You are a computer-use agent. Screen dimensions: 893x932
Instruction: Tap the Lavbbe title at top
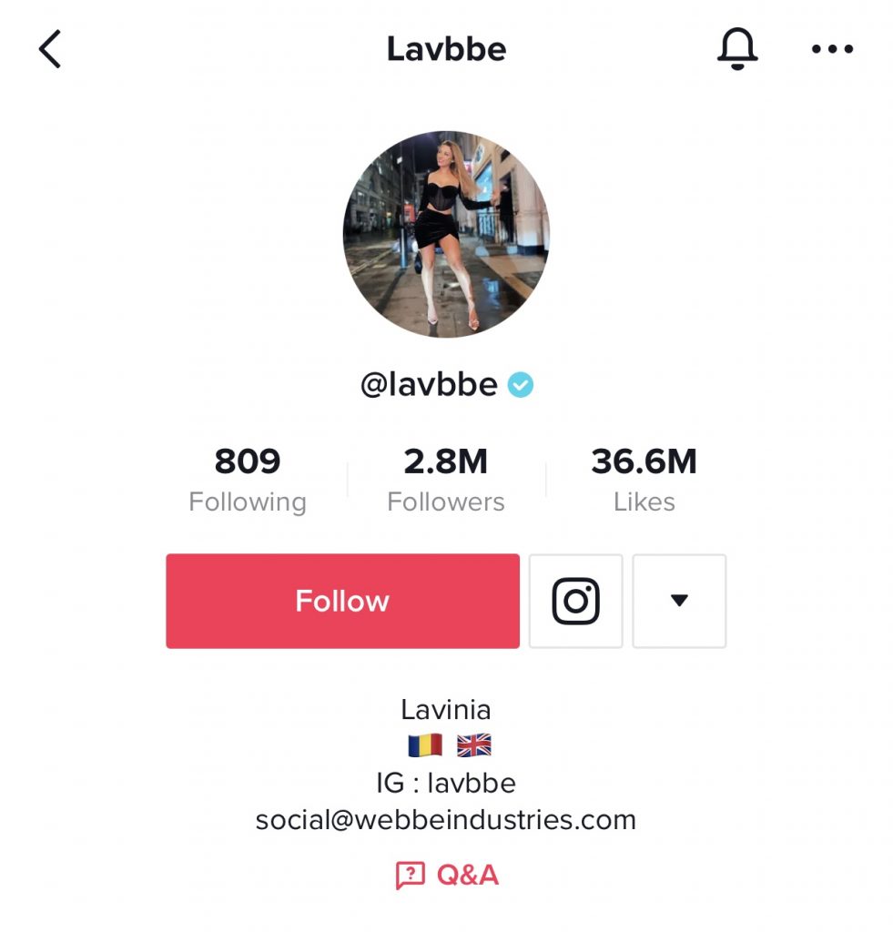(446, 49)
